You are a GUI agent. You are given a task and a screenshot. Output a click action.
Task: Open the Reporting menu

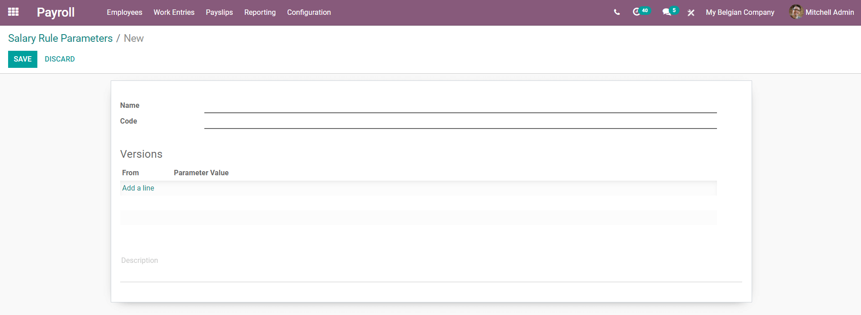(260, 13)
